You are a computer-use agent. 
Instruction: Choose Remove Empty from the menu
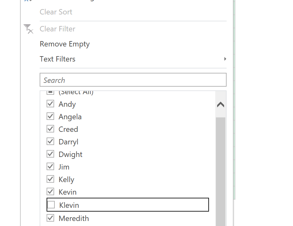click(65, 44)
